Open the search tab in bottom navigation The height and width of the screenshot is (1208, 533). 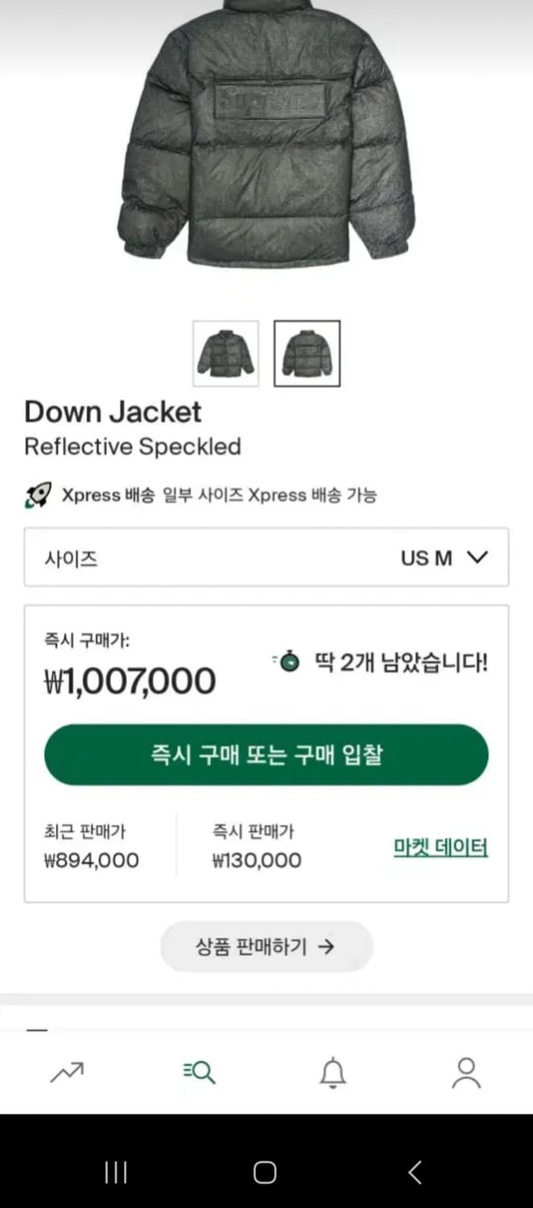pos(197,1072)
